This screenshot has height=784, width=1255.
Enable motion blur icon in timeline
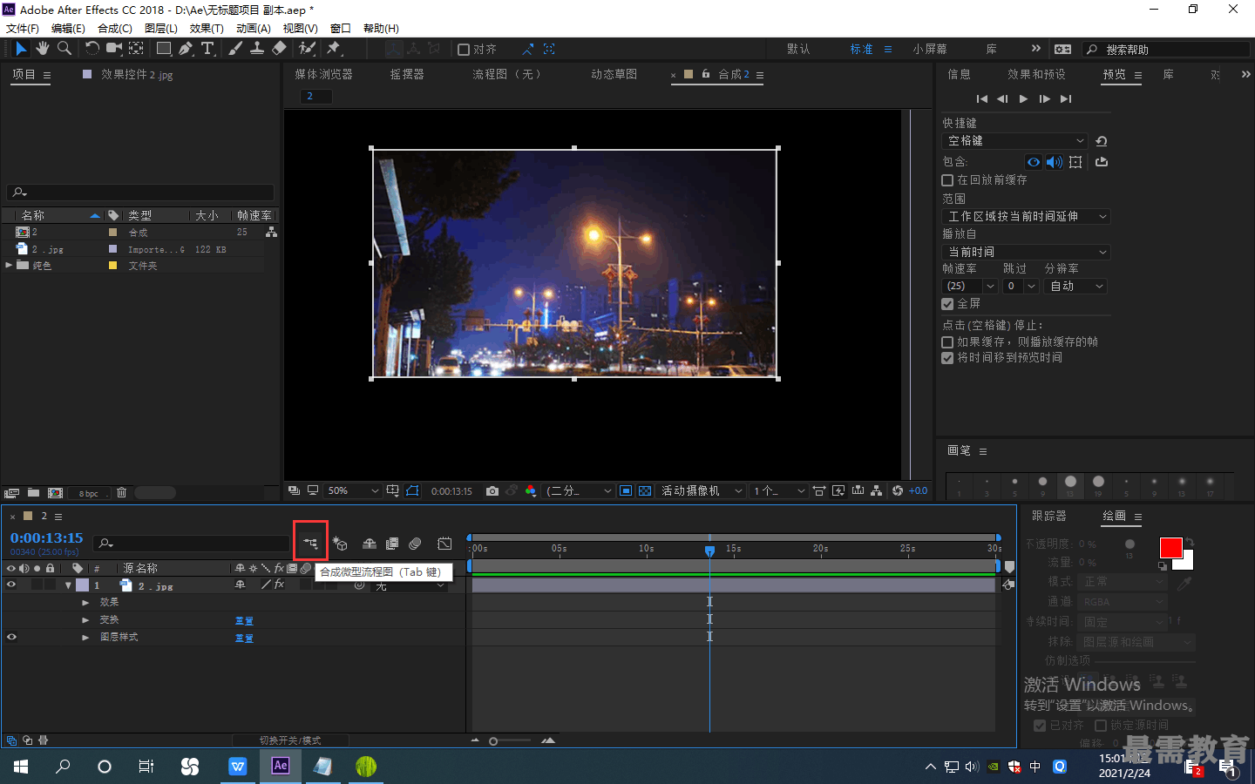[x=415, y=544]
